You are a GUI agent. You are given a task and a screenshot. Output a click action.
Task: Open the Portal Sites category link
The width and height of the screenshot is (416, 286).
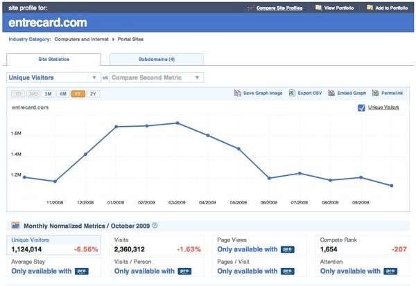click(x=130, y=39)
